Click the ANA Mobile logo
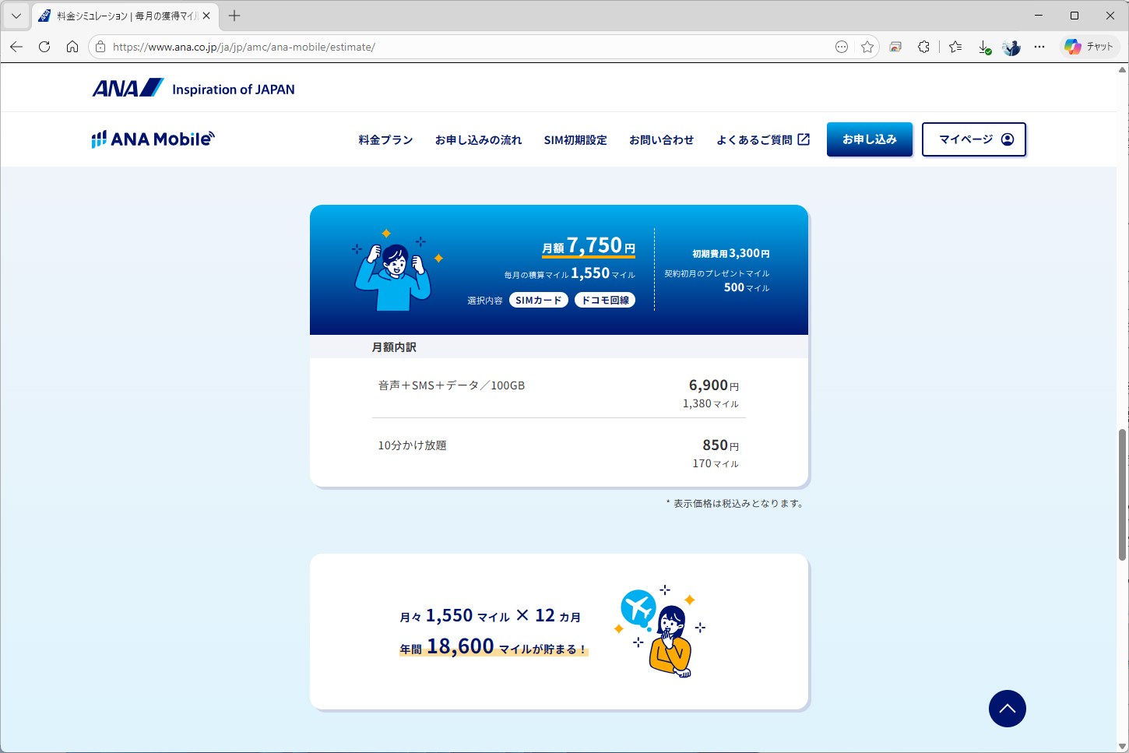This screenshot has width=1129, height=753. point(153,139)
